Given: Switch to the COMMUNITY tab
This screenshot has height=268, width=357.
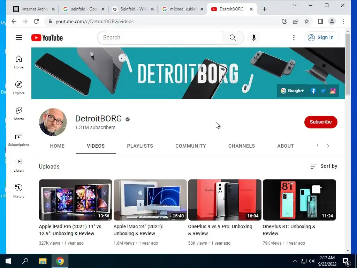Looking at the screenshot, I should (x=191, y=146).
